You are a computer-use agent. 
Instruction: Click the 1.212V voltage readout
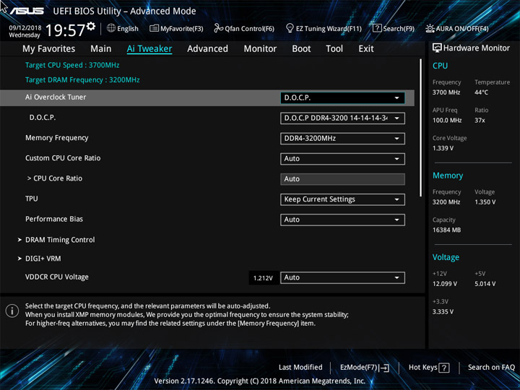(x=263, y=278)
